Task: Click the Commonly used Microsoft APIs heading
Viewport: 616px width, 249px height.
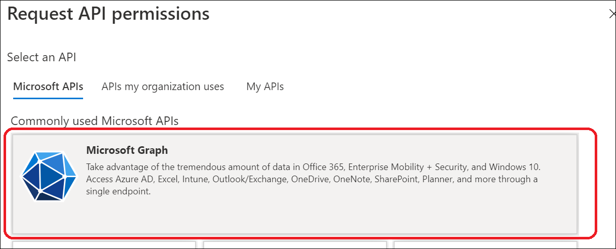Action: pos(95,120)
